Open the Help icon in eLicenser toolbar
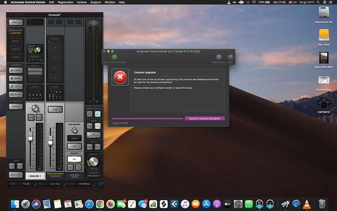 pyautogui.click(x=230, y=57)
